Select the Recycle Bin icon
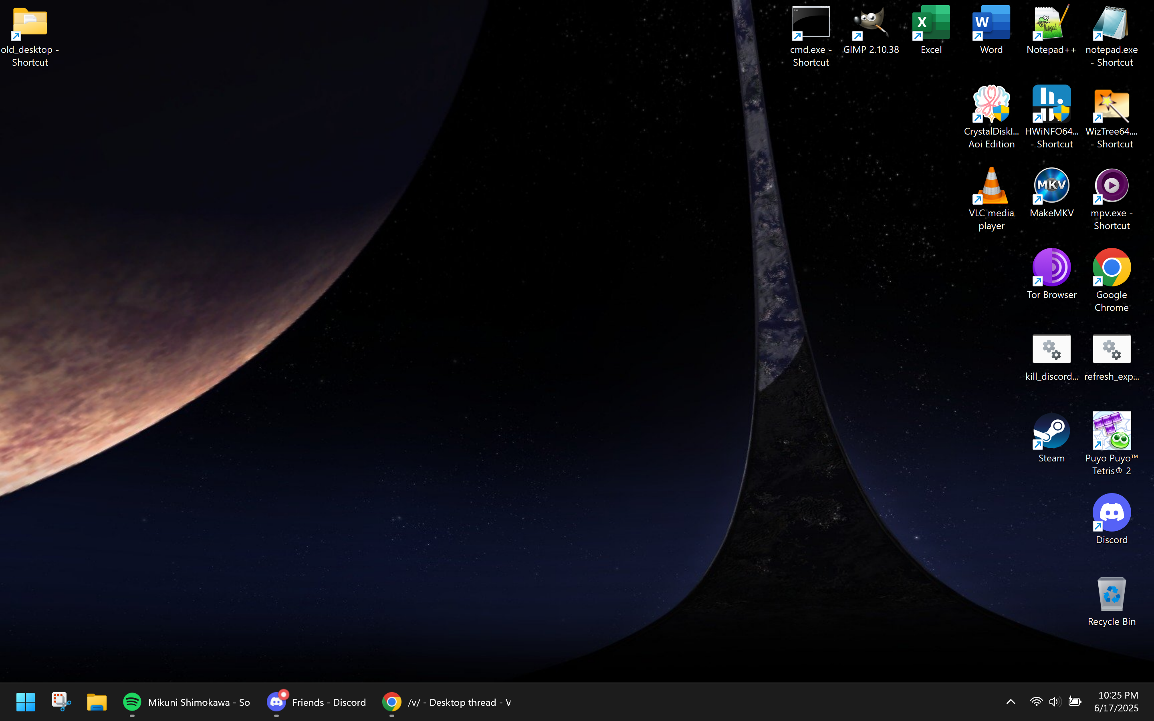Viewport: 1154px width, 721px height. pyautogui.click(x=1111, y=602)
